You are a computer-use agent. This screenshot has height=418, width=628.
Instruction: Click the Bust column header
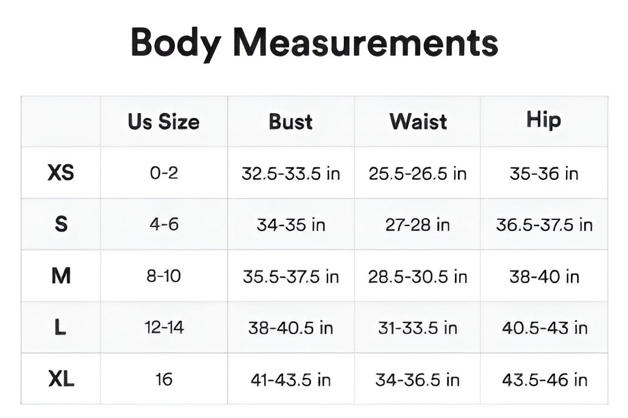pyautogui.click(x=290, y=122)
